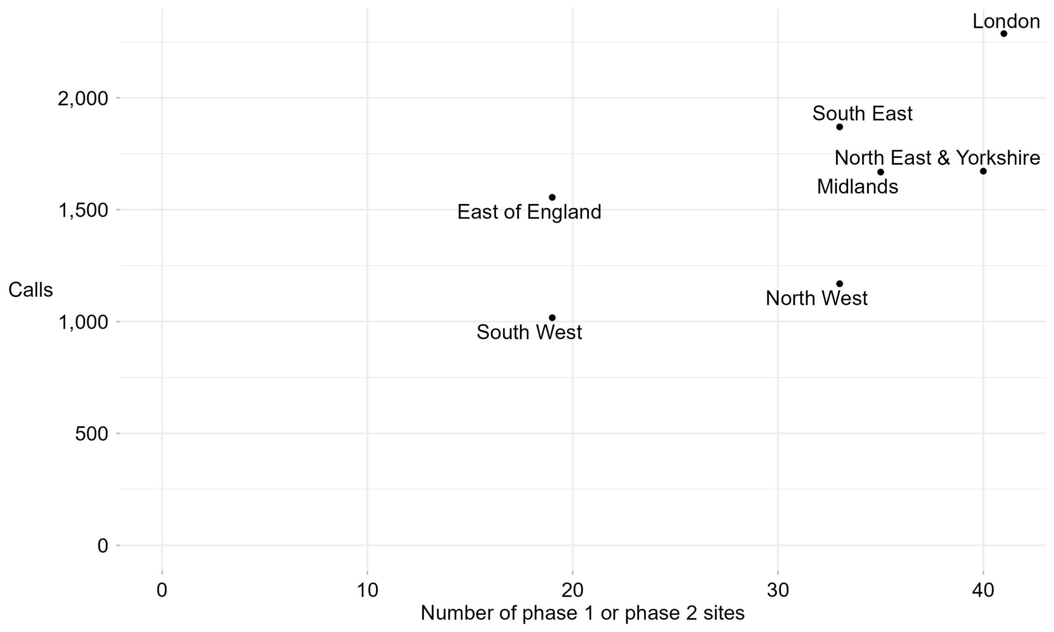This screenshot has width=1054, height=632.
Task: Select the South East text label
Action: click(x=862, y=113)
